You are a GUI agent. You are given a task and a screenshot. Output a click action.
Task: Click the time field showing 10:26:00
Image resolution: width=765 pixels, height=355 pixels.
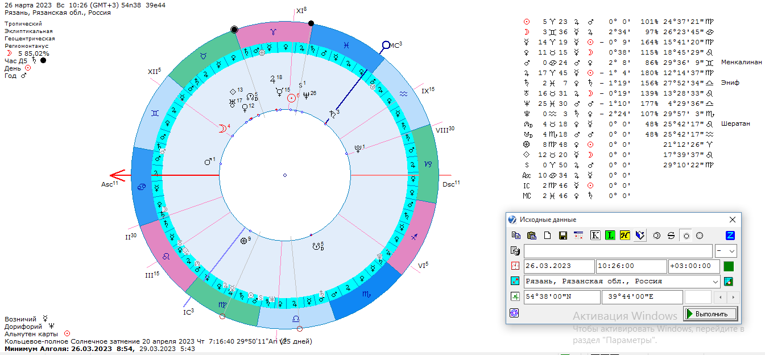631,266
